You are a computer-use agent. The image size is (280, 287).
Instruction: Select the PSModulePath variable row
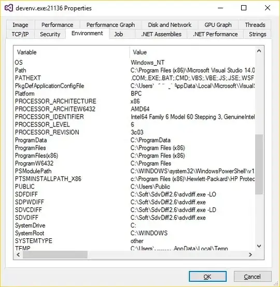134,171
